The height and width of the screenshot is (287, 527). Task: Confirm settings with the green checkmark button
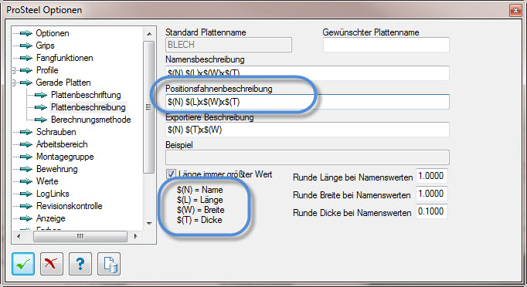(x=23, y=264)
